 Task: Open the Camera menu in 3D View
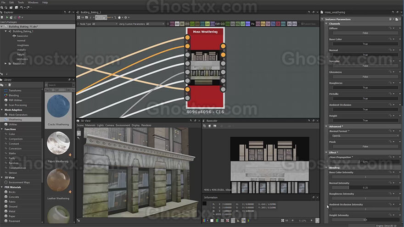point(110,125)
